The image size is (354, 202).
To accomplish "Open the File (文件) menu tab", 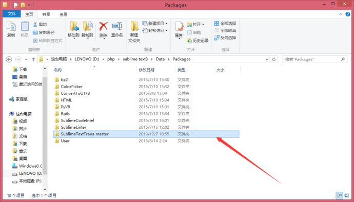I will point(12,14).
